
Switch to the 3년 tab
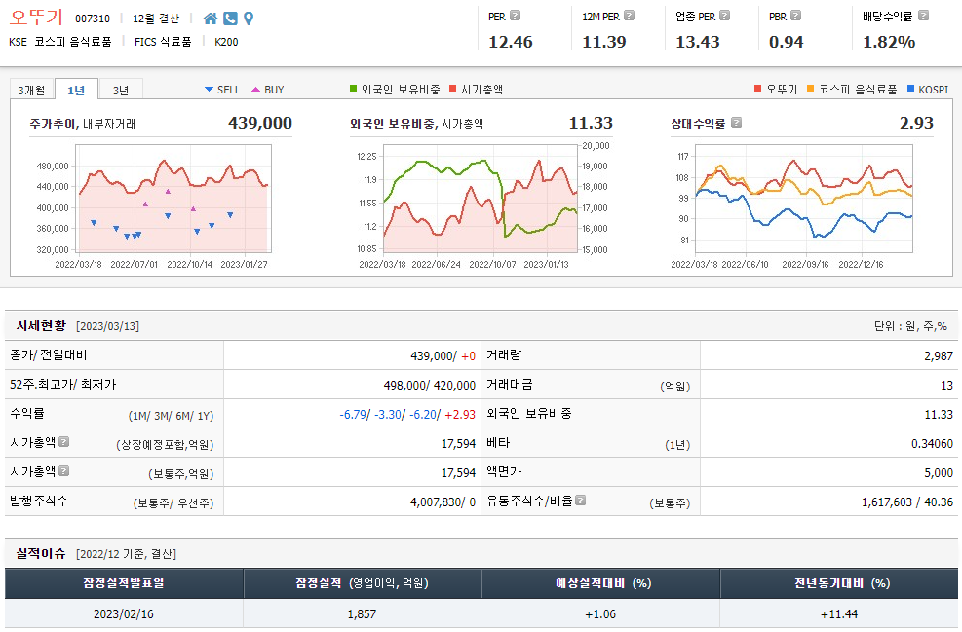coord(121,91)
